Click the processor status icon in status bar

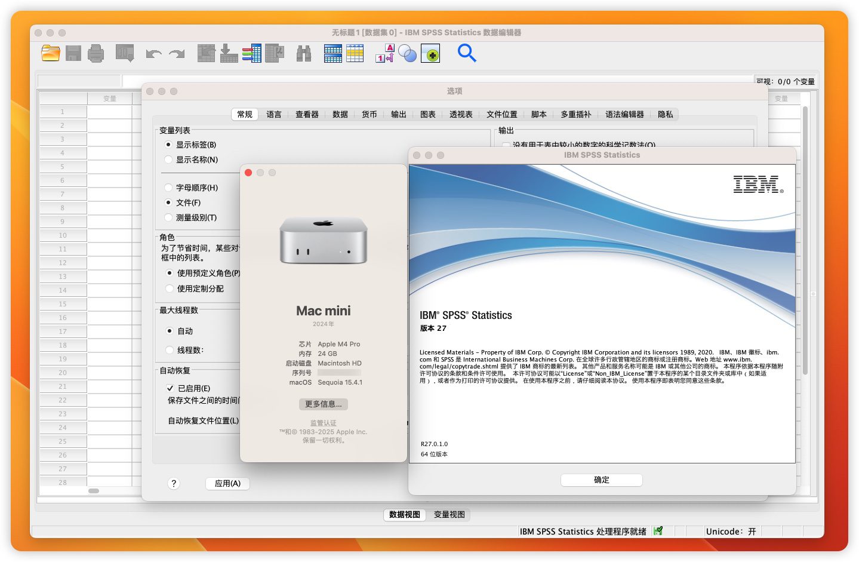pyautogui.click(x=658, y=531)
